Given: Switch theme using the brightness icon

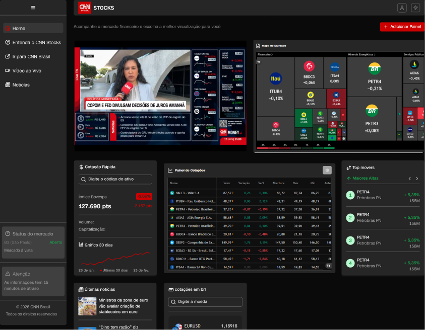Looking at the screenshot, I should [415, 8].
